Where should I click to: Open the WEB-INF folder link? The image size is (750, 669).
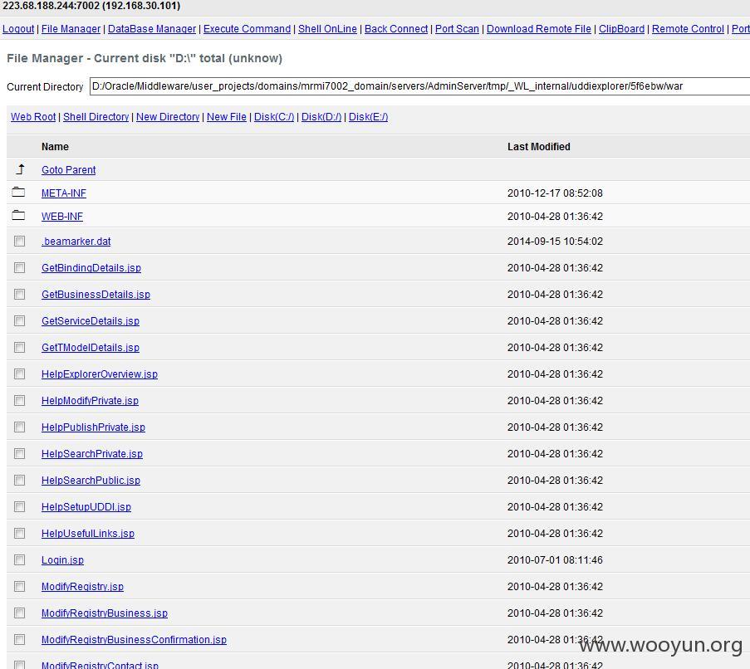[x=61, y=216]
